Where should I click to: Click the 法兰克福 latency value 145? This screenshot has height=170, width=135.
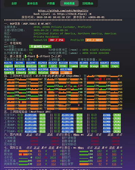pyautogui.click(x=30, y=161)
